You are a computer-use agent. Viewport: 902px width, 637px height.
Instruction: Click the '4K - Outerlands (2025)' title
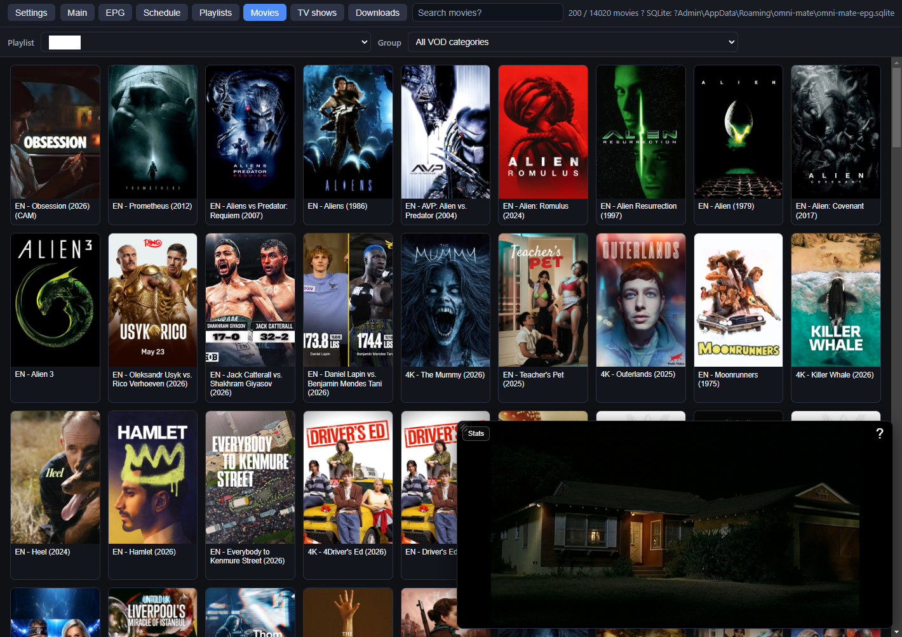point(638,374)
